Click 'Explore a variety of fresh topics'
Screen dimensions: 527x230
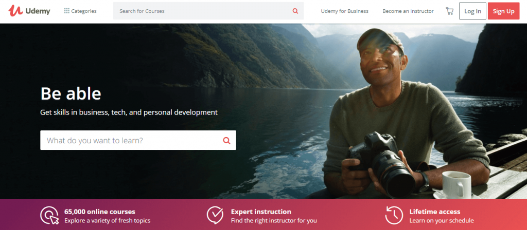(107, 221)
